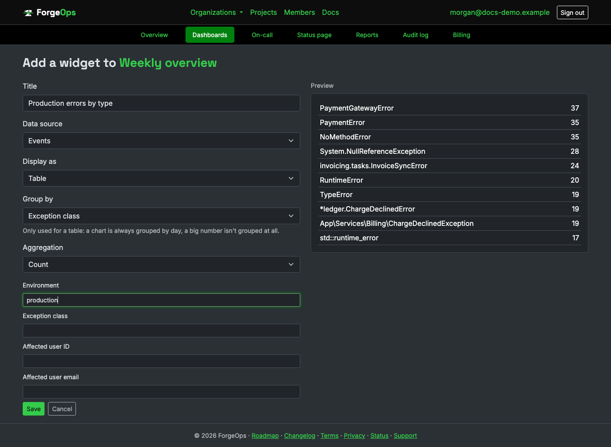Select System.NullReferenceException in preview
Viewport: 611px width, 447px height.
pos(450,151)
